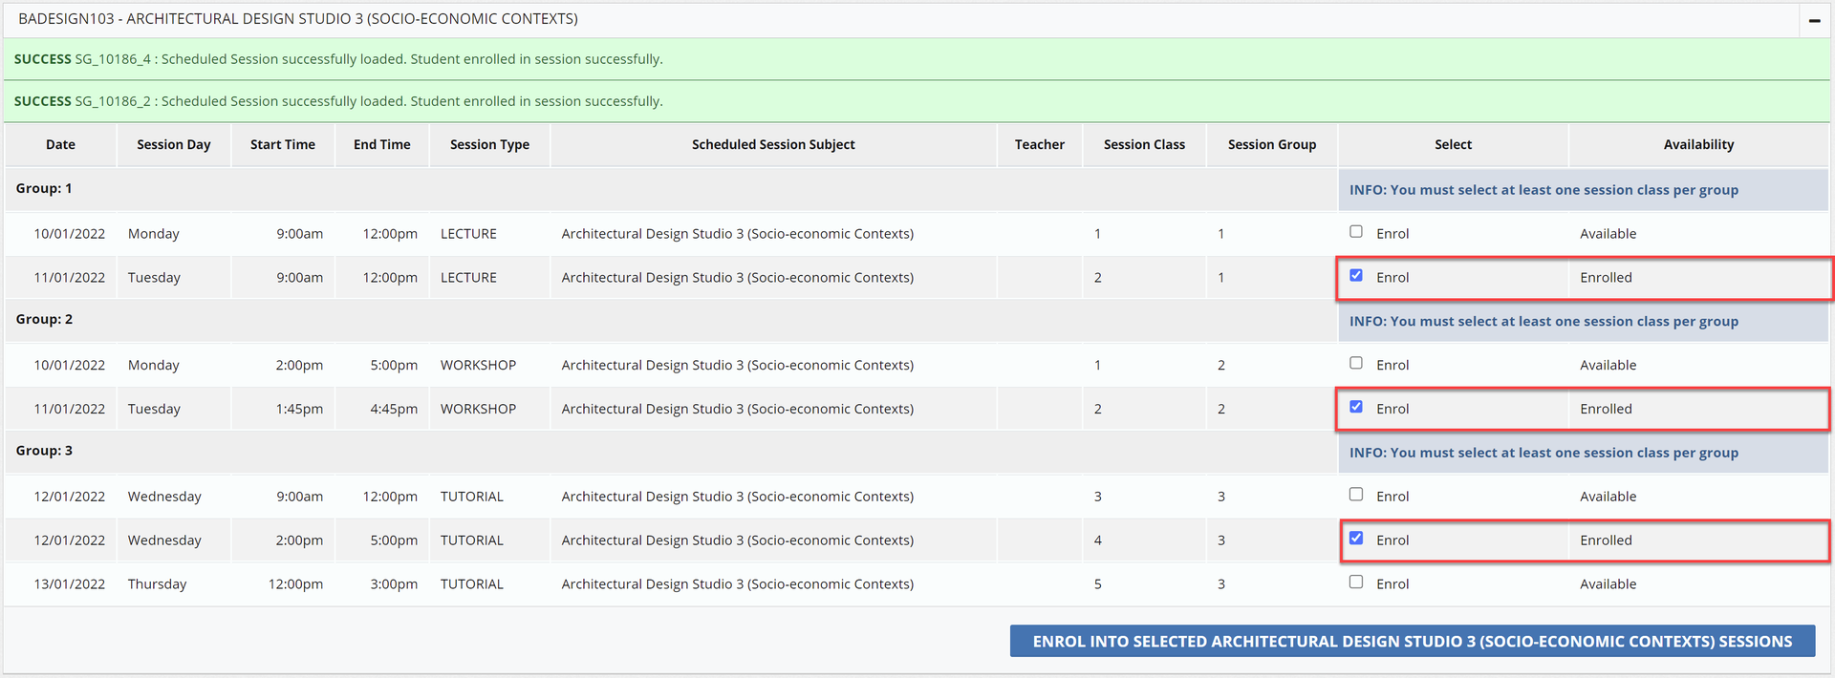Viewport: 1835px width, 678px height.
Task: Click the SG_10186_4 success message
Action: click(x=338, y=59)
